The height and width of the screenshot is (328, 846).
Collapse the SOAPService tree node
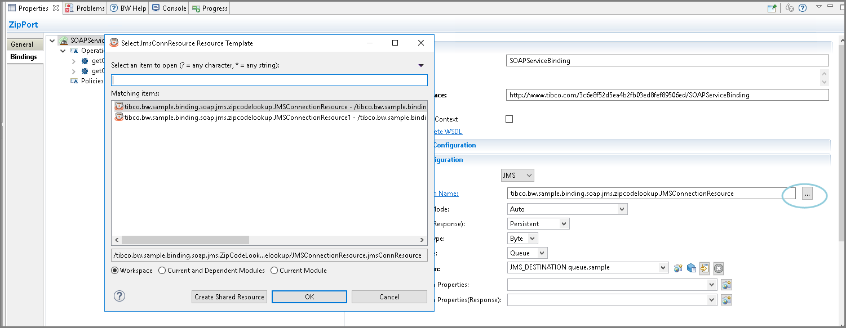[x=52, y=41]
